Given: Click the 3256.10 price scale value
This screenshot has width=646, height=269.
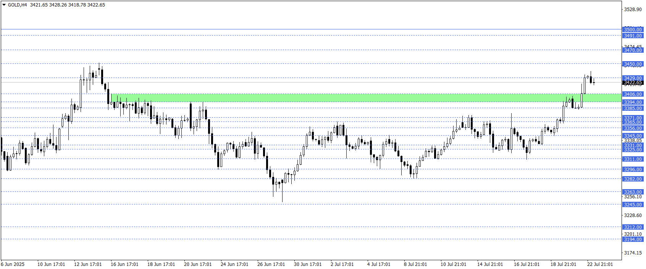Looking at the screenshot, I should point(633,197).
